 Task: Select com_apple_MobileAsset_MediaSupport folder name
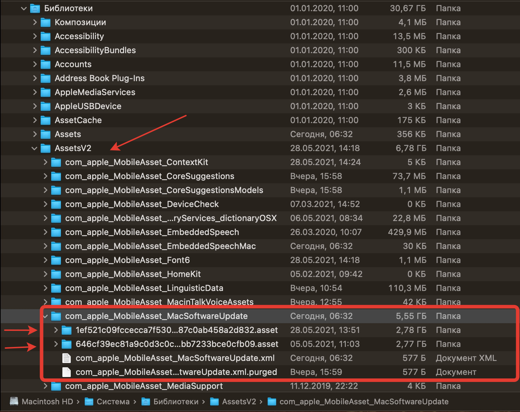coord(144,386)
